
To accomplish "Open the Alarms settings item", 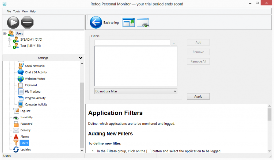I will (x=24, y=136).
